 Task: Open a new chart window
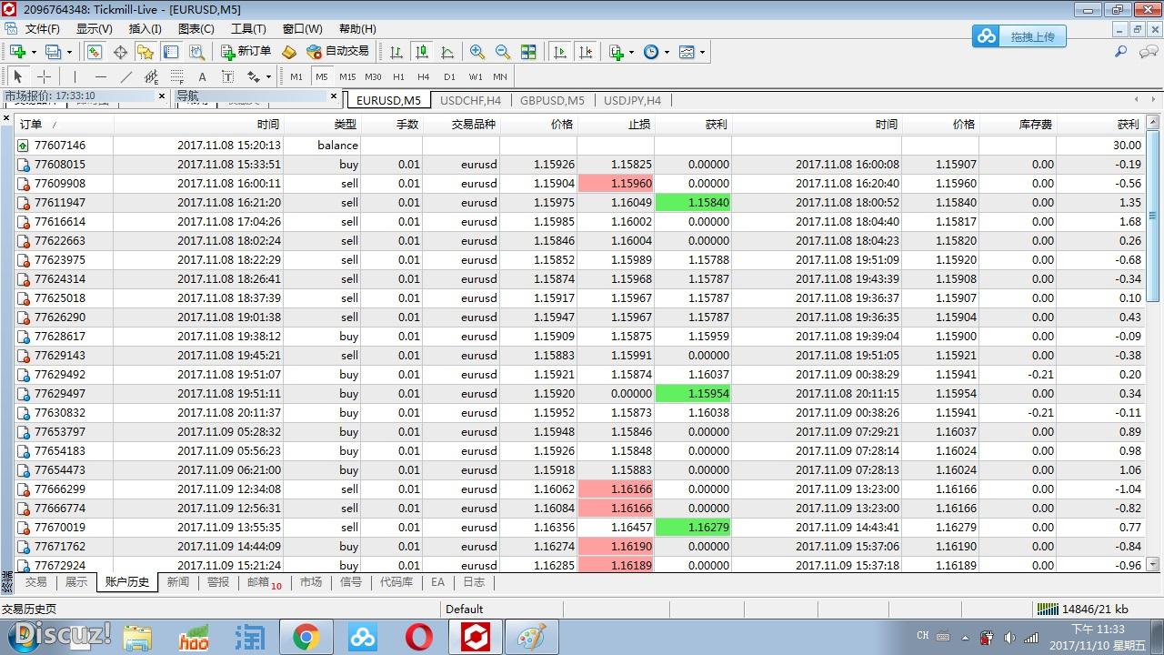pyautogui.click(x=16, y=52)
